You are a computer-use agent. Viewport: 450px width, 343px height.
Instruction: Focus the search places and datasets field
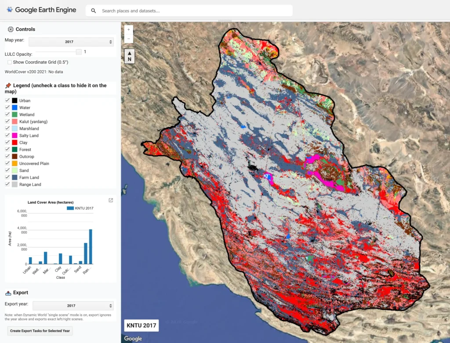189,11
